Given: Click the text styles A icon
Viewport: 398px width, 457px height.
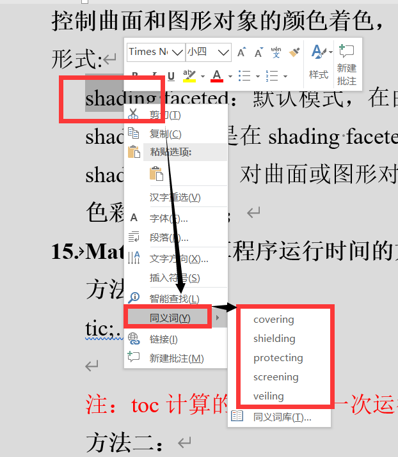Looking at the screenshot, I should pos(319,52).
